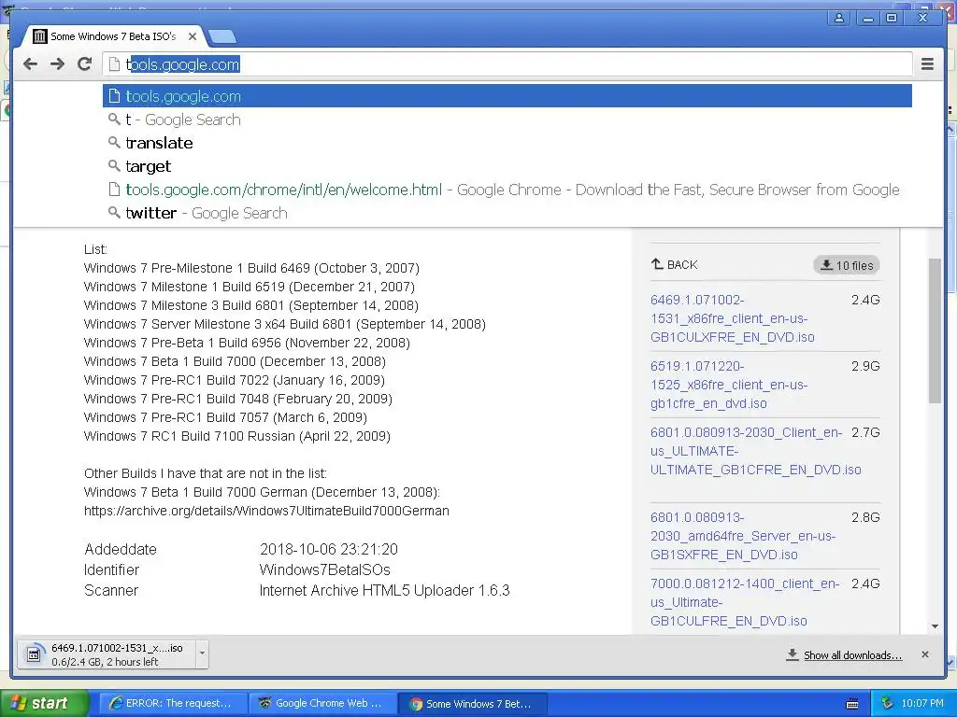Click the keyboard icon in the taskbar
Image resolution: width=957 pixels, height=717 pixels.
(852, 704)
